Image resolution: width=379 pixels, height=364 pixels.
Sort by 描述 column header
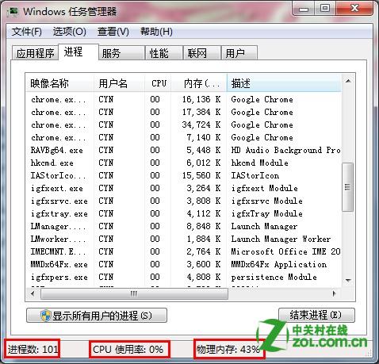(x=284, y=83)
